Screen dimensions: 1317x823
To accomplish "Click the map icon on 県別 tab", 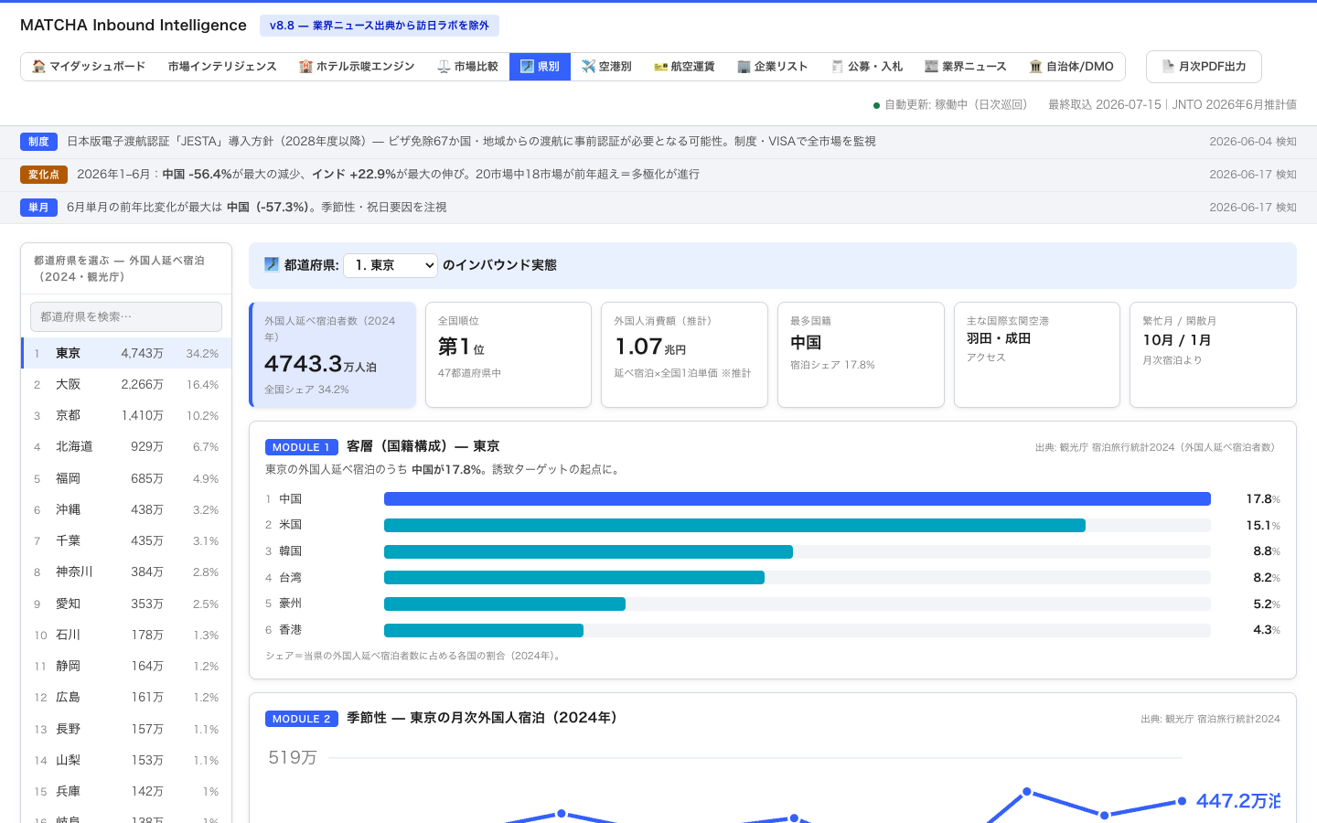I will tap(527, 67).
